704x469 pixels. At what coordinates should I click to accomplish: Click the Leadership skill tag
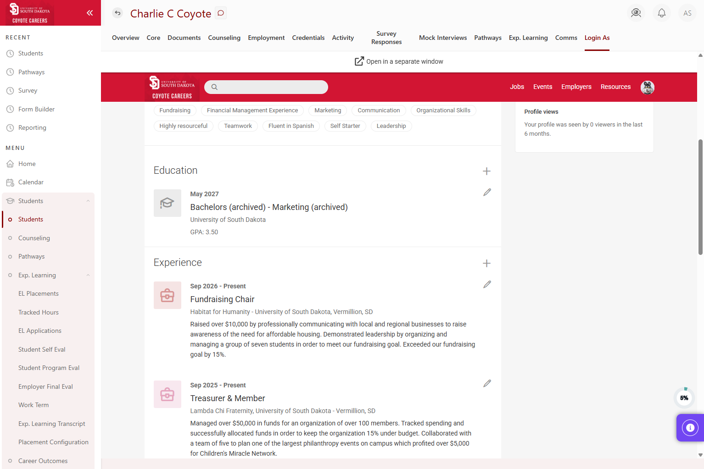(391, 126)
